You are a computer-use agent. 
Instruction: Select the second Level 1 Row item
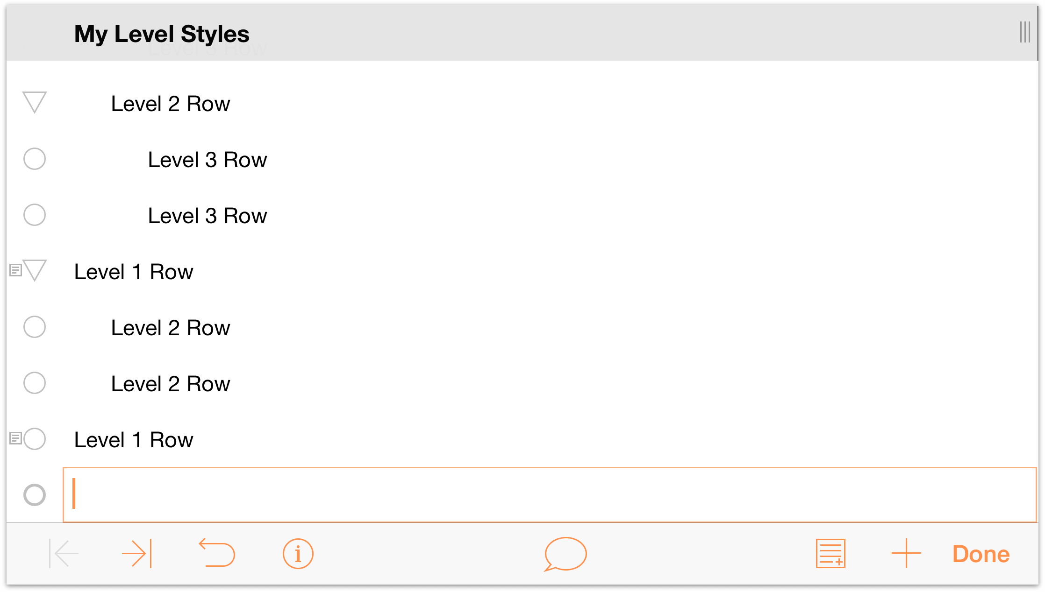pos(134,439)
